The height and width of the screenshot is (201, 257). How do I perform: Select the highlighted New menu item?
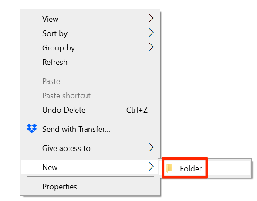[x=90, y=167]
